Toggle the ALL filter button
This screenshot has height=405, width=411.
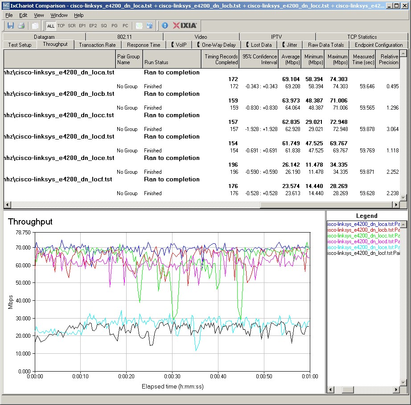pos(50,26)
